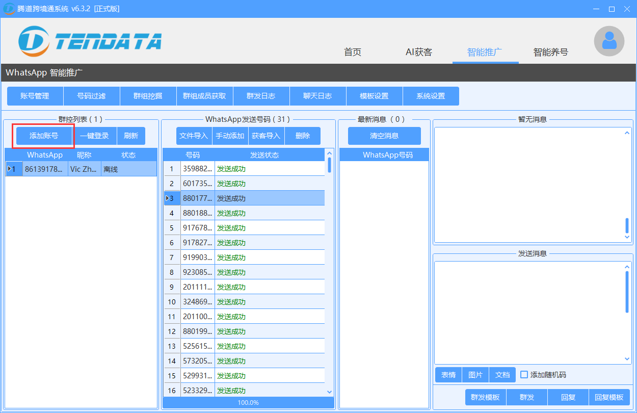Switch to the 智能养号 tab
The image size is (637, 413).
(x=551, y=51)
